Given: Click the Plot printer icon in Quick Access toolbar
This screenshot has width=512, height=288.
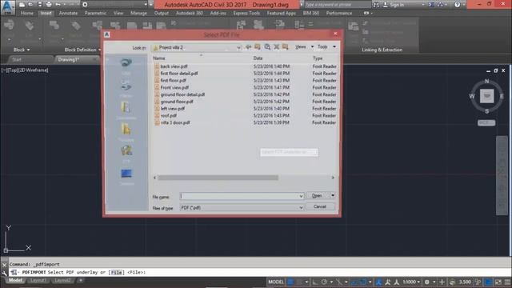Looking at the screenshot, I should (x=49, y=5).
